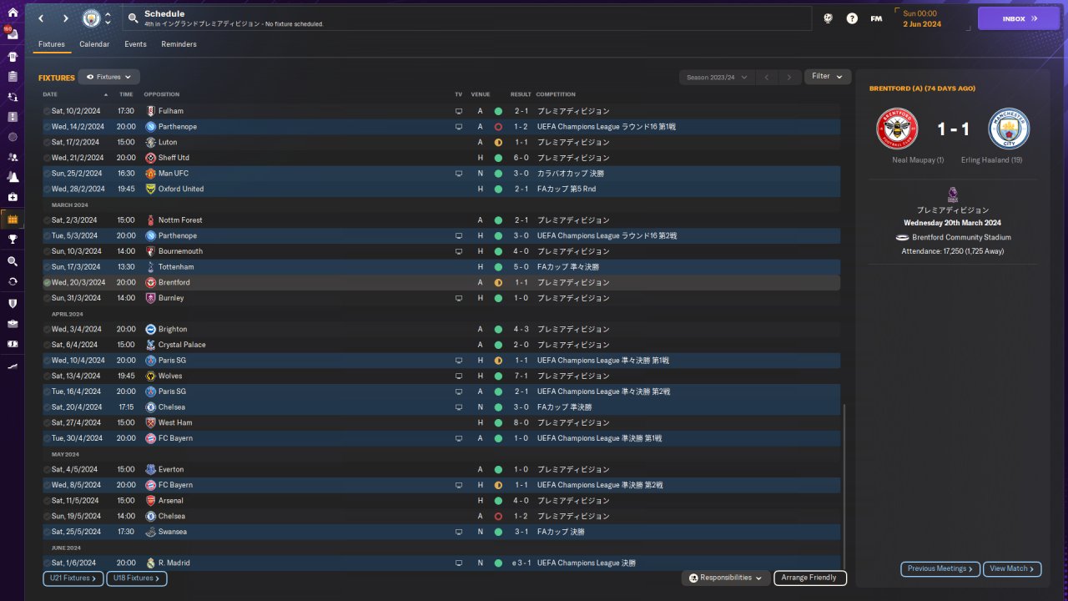The width and height of the screenshot is (1068, 601).
Task: Toggle the check circle on Brighton fixture row
Action: click(x=47, y=330)
